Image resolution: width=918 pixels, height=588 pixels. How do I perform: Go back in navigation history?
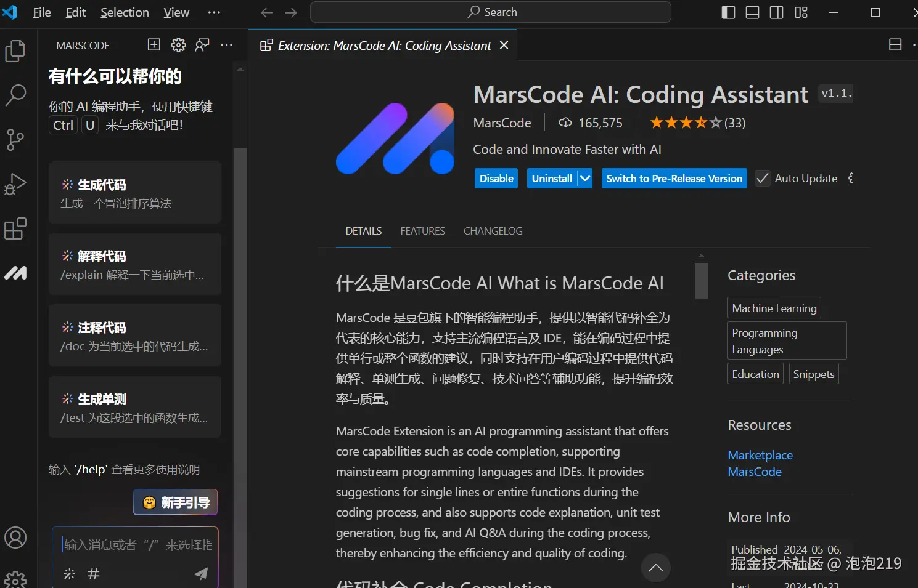coord(266,12)
